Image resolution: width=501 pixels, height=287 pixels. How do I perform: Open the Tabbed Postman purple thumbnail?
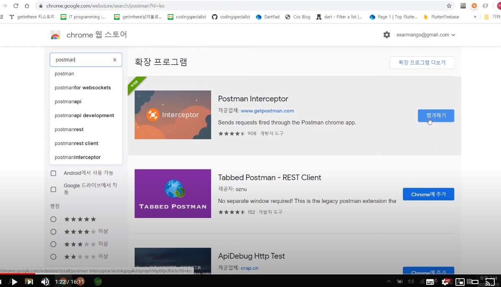(173, 194)
